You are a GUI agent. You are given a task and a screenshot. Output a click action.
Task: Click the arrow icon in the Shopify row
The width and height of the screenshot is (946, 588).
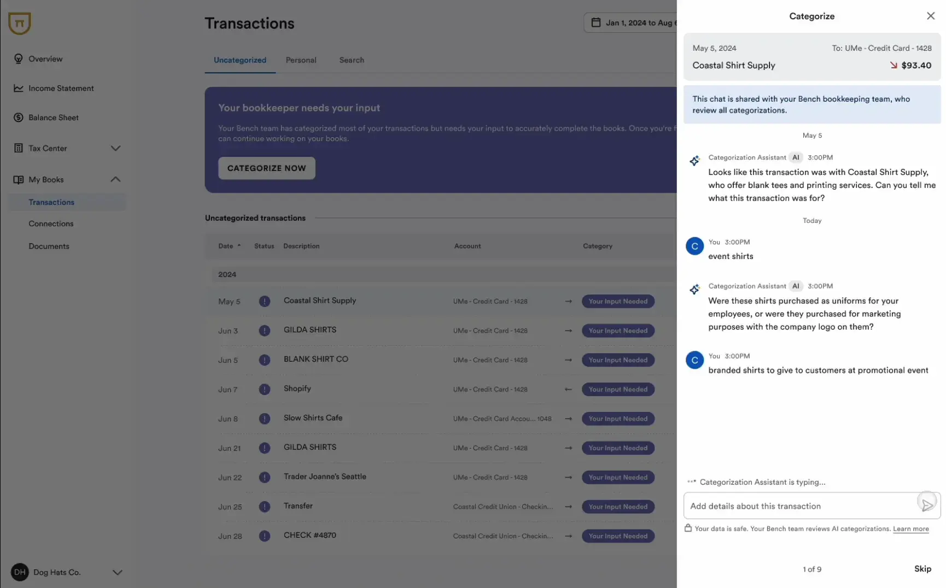click(x=568, y=389)
